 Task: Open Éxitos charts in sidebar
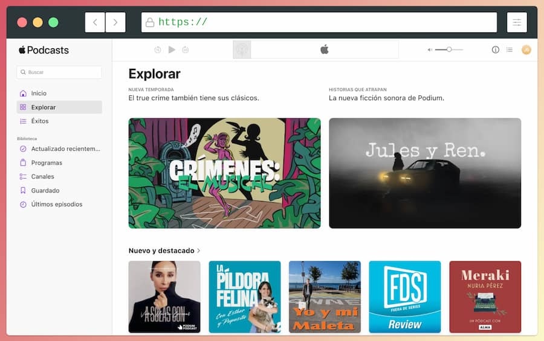tap(59, 121)
